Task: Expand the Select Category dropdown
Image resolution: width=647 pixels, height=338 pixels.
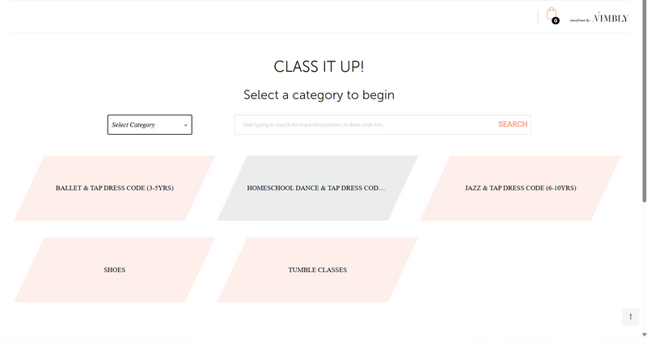Action: [150, 124]
